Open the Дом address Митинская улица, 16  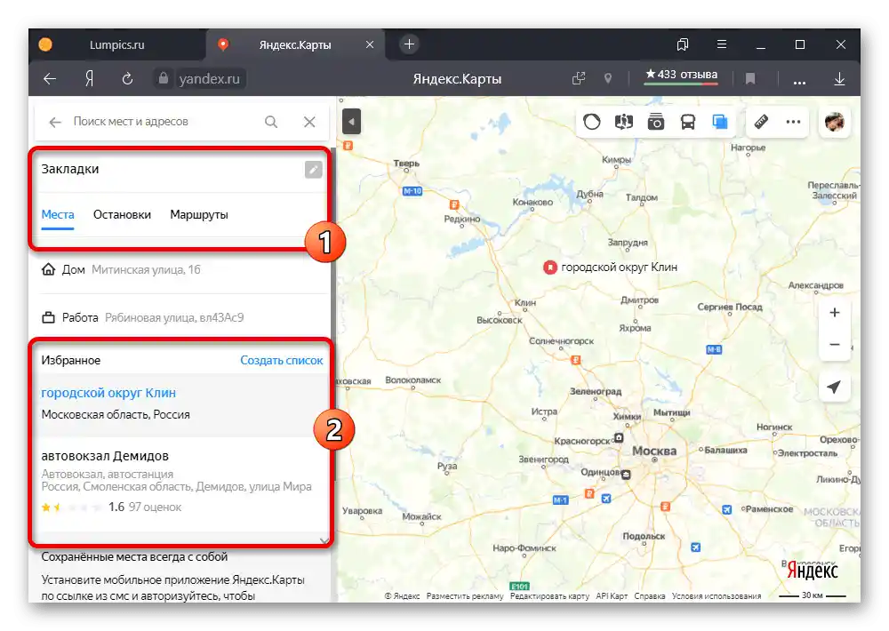pyautogui.click(x=181, y=270)
